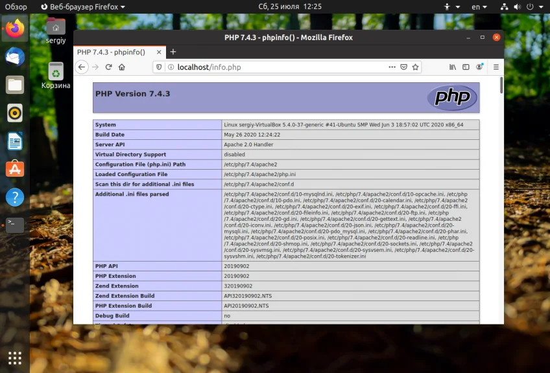Image resolution: width=550 pixels, height=373 pixels.
Task: Click the Обзор activities button
Action: pyautogui.click(x=16, y=6)
